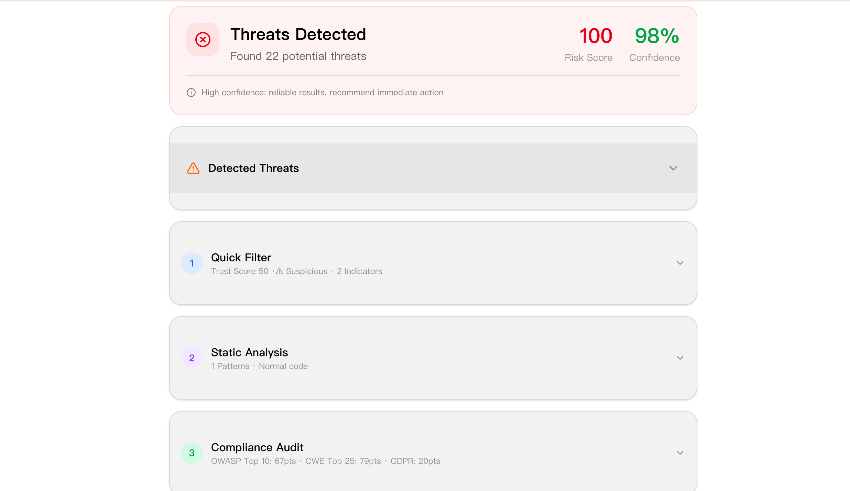
Task: Click the suspicious warning icon in Quick Filter
Action: click(x=279, y=271)
